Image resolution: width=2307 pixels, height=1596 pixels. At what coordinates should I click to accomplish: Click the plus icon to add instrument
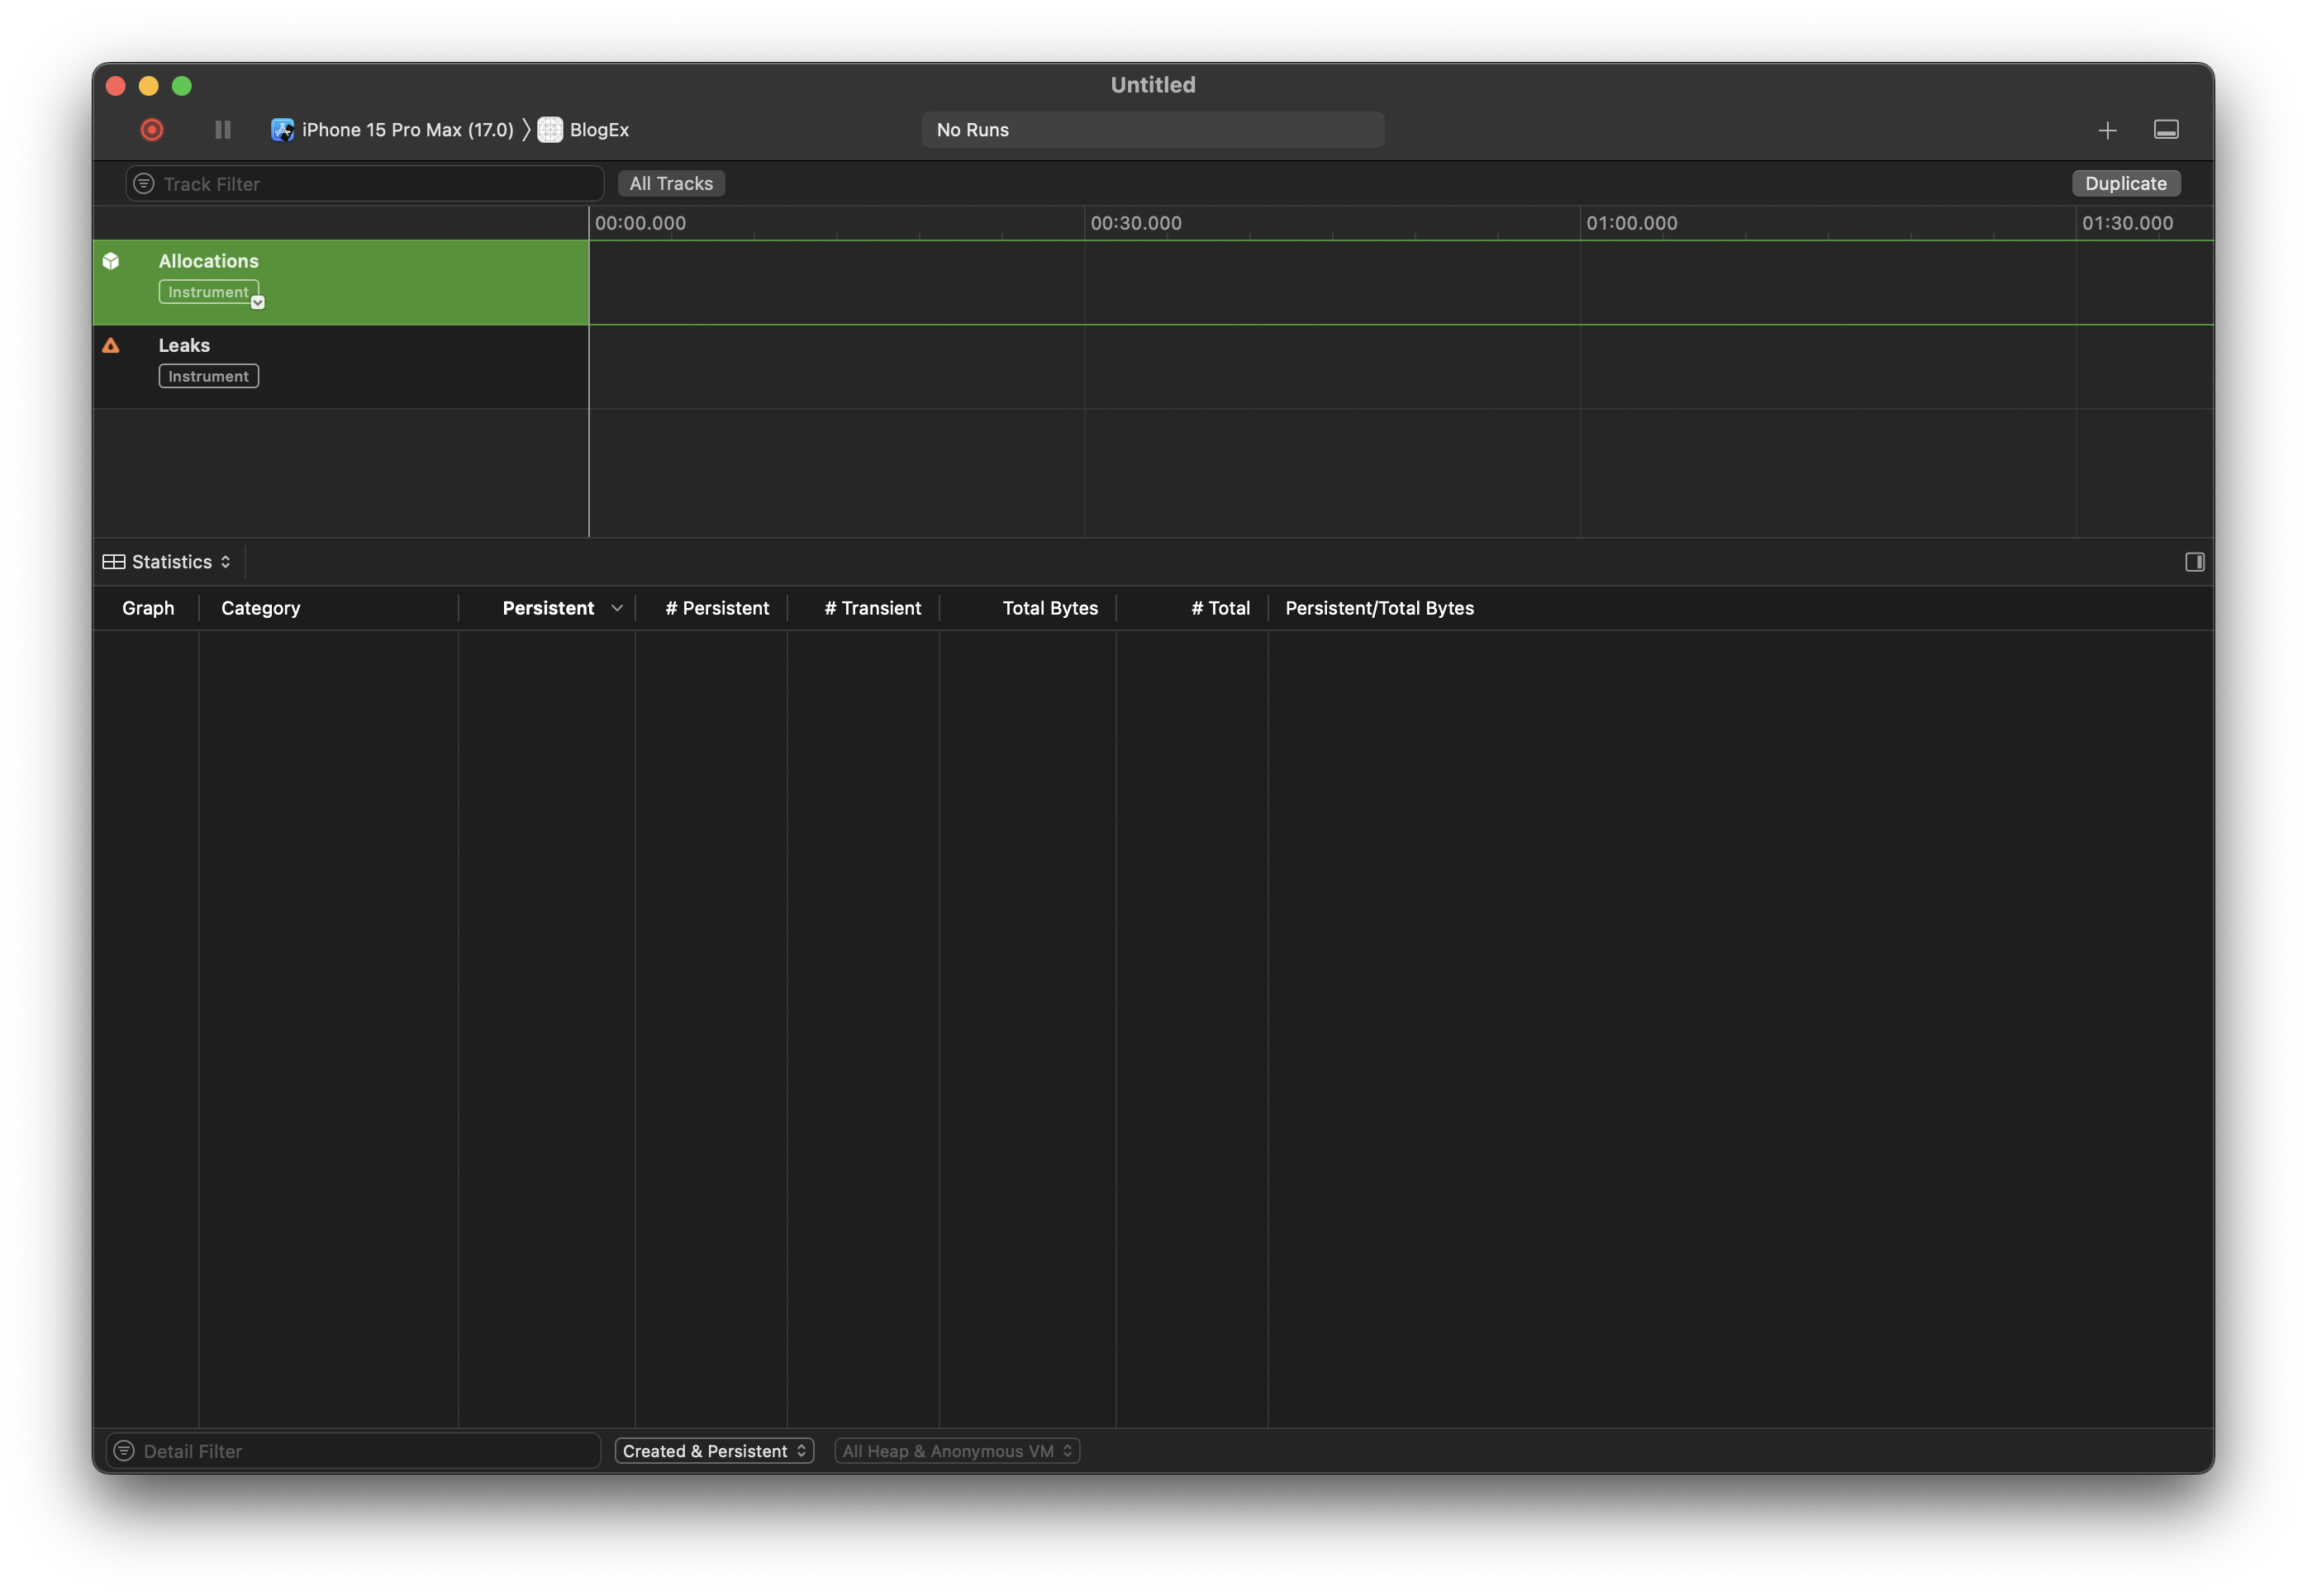(x=2107, y=130)
